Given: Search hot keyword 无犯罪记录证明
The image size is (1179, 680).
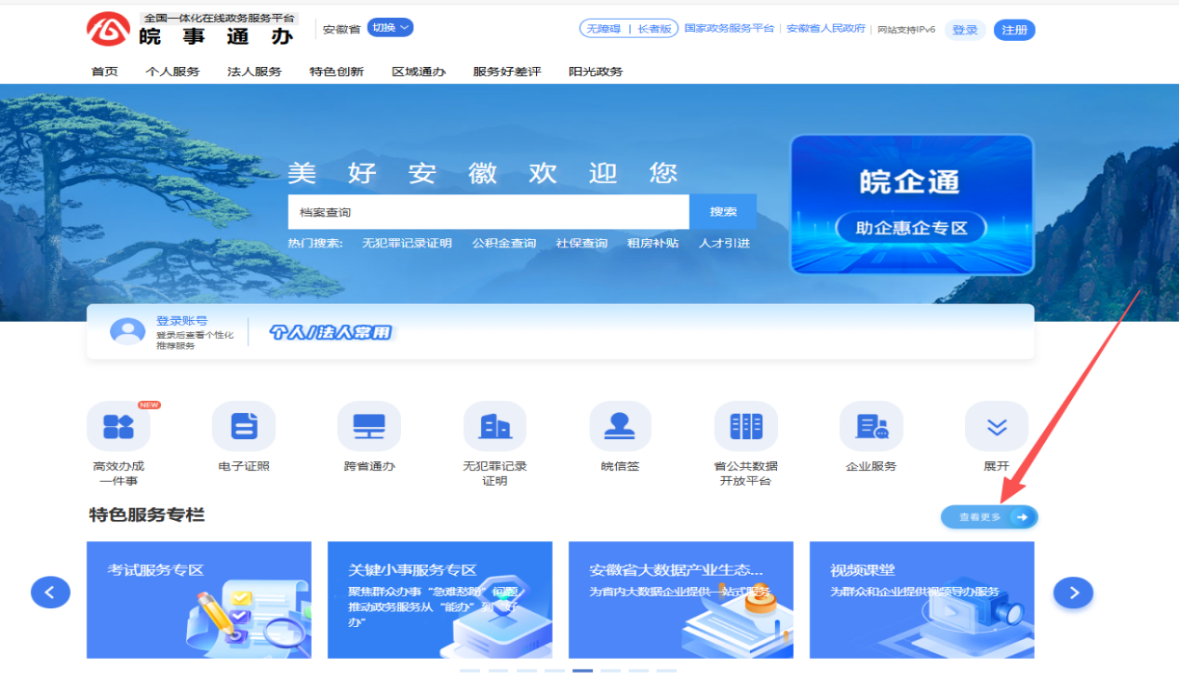Looking at the screenshot, I should [x=407, y=244].
